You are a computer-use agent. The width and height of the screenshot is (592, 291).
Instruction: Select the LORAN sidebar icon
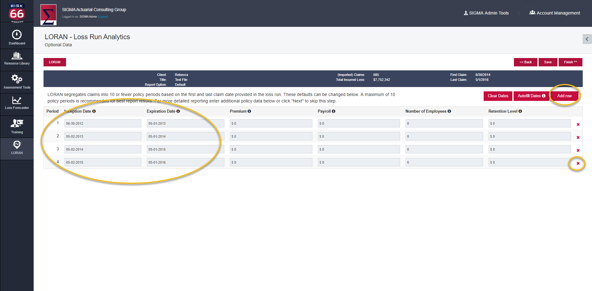click(x=17, y=145)
